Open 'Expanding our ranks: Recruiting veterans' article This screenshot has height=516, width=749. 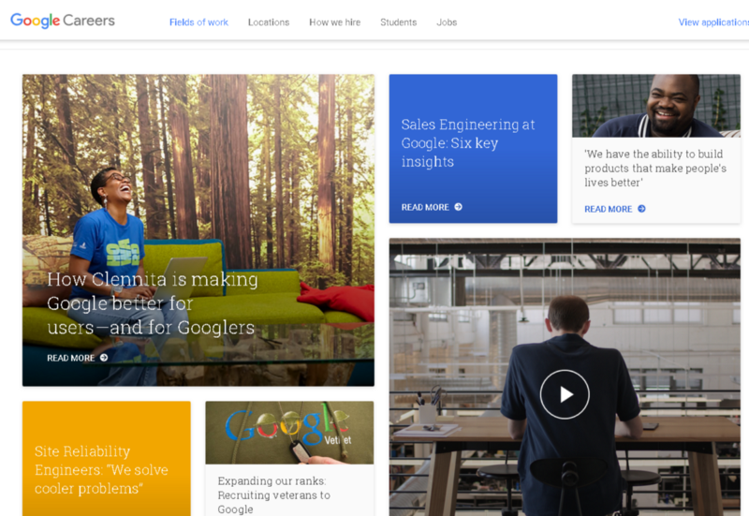273,495
